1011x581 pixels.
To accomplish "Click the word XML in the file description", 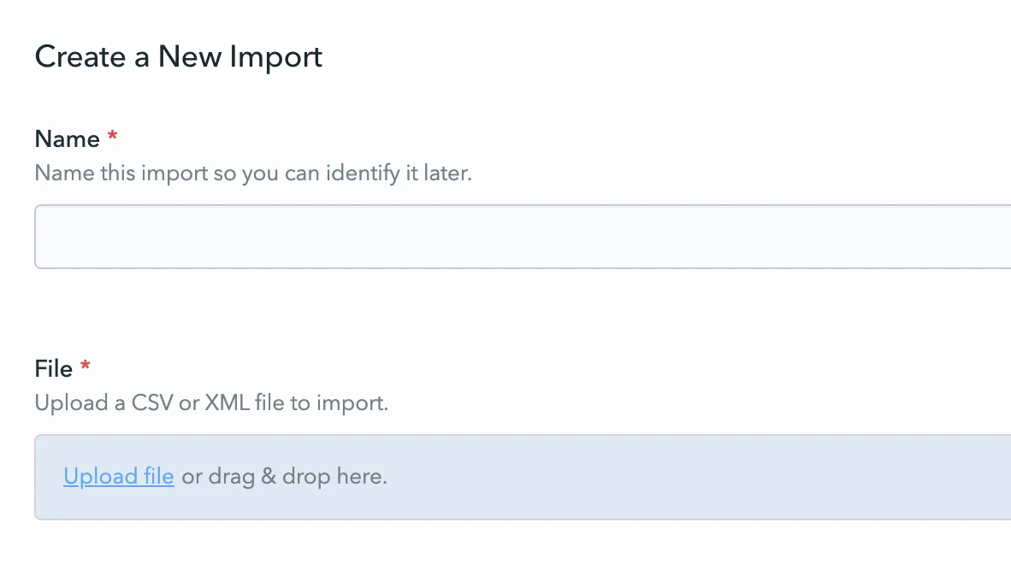I will coord(226,402).
